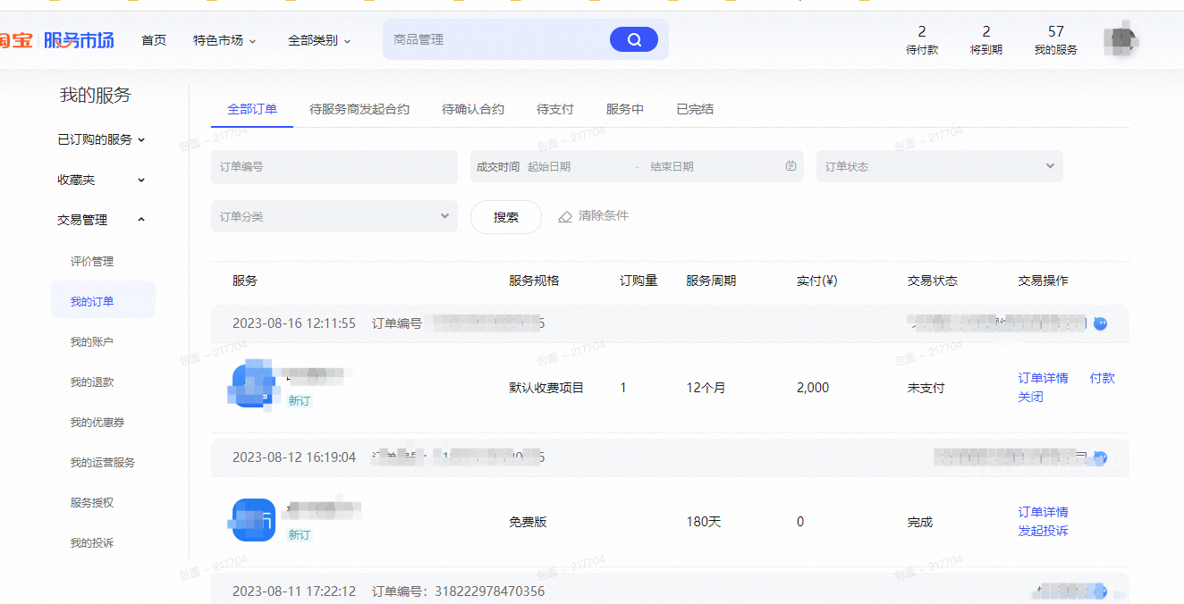Open the 订单分类 dropdown
The height and width of the screenshot is (604, 1184).
pos(334,216)
